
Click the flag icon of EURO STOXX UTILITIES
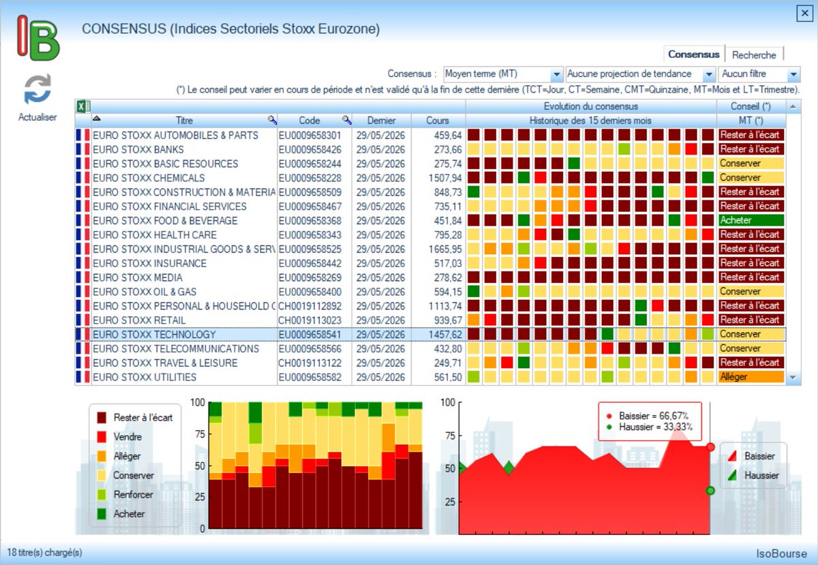(83, 377)
